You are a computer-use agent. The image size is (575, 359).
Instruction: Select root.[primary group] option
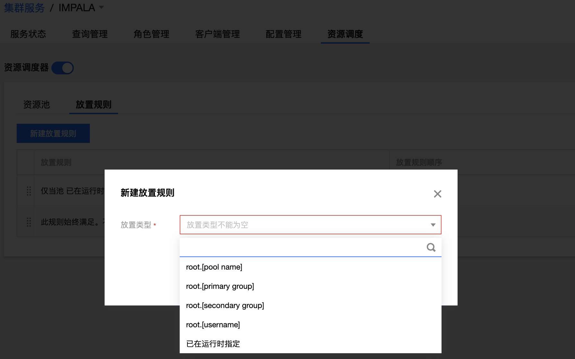220,286
